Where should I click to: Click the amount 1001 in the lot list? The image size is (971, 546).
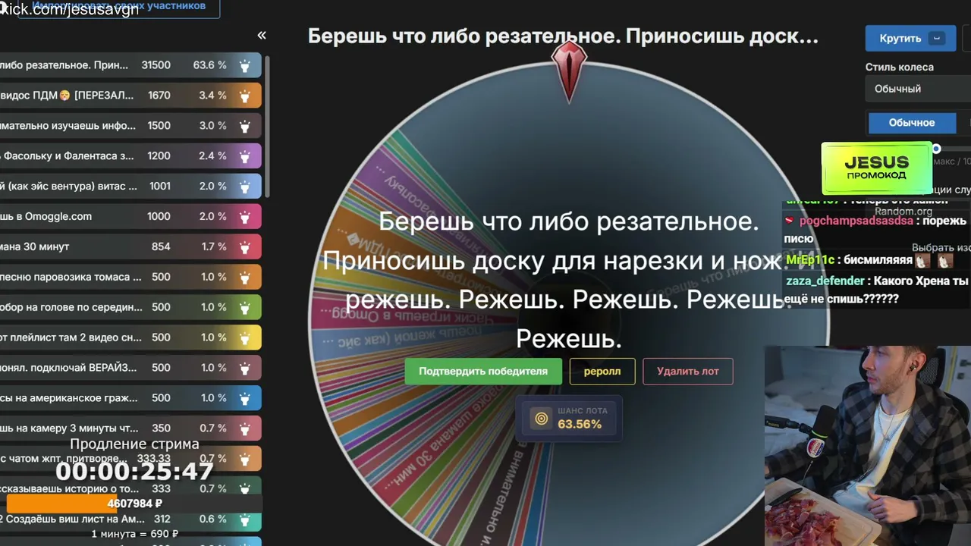pos(160,187)
